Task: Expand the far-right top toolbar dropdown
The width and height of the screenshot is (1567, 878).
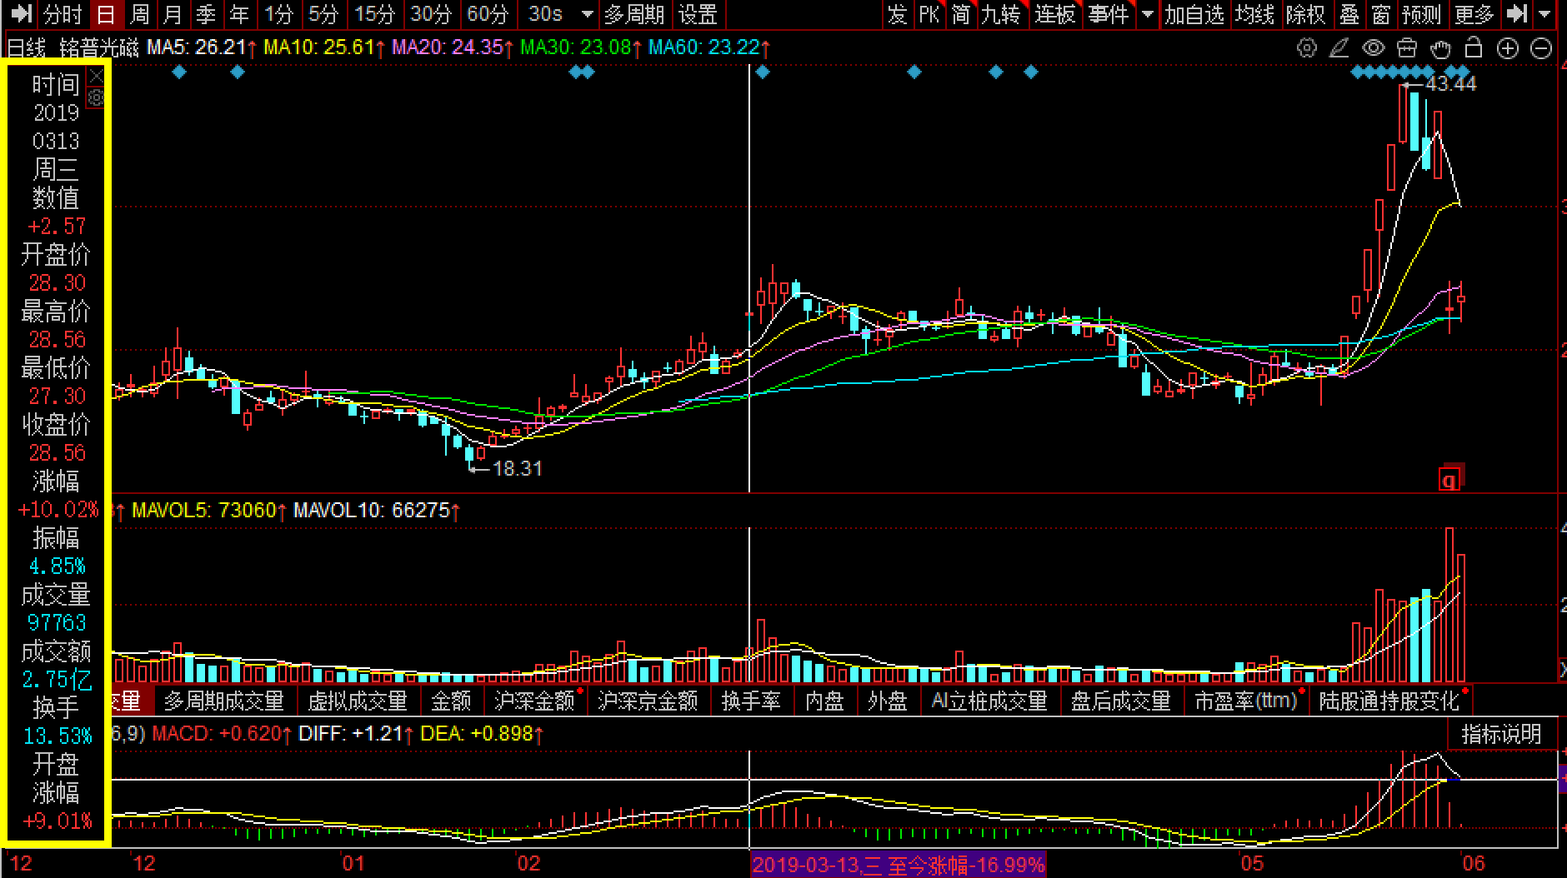Action: 1545,14
